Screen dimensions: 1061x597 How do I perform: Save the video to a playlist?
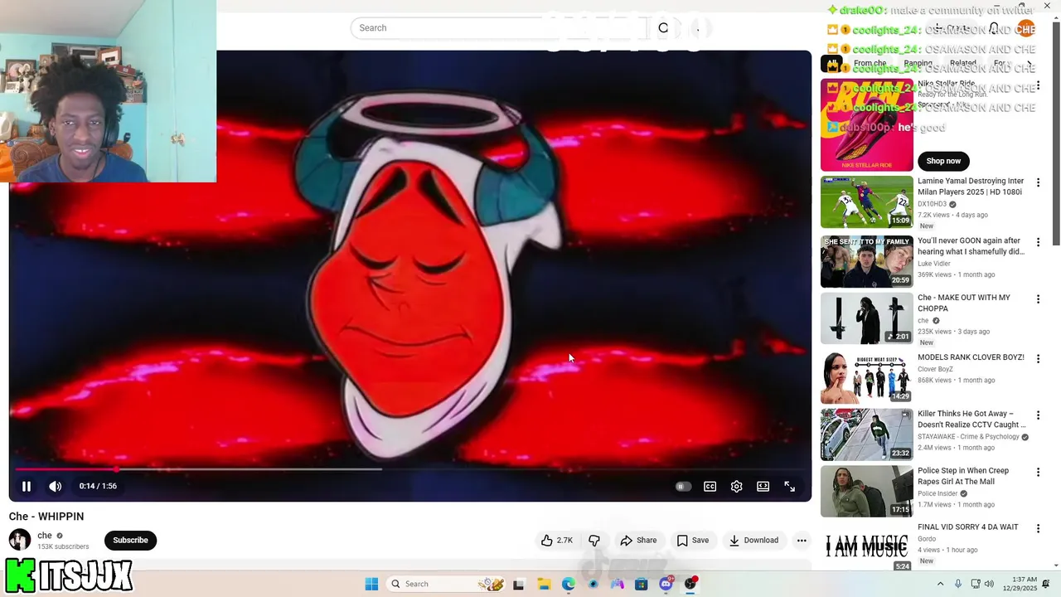[693, 541]
